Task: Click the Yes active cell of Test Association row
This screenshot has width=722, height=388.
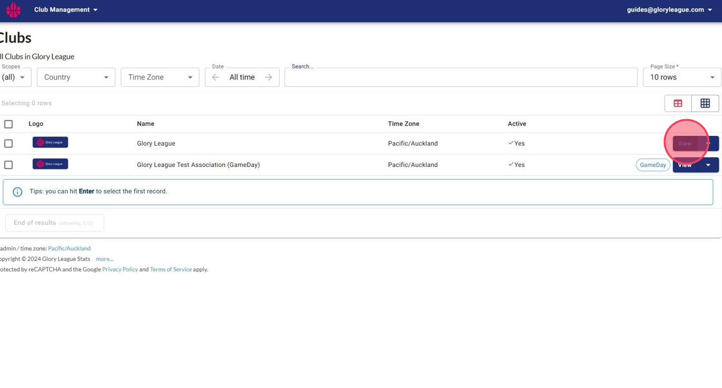Action: (x=516, y=165)
